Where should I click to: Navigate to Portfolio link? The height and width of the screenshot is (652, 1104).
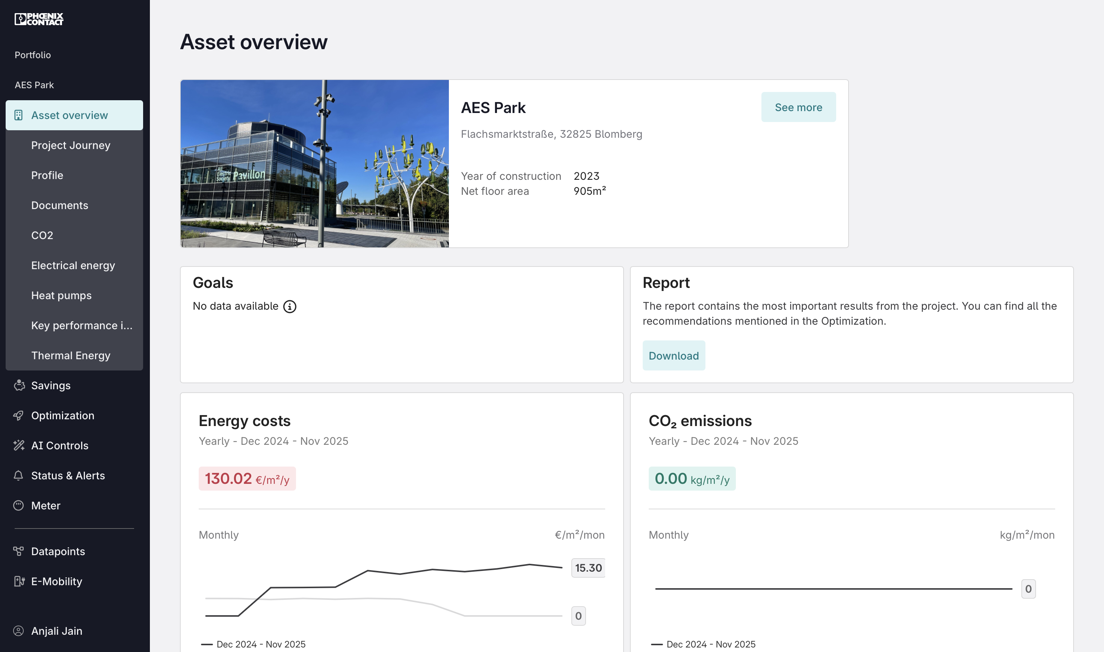point(33,55)
